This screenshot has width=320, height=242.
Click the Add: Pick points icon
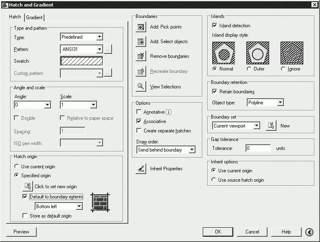pyautogui.click(x=141, y=27)
